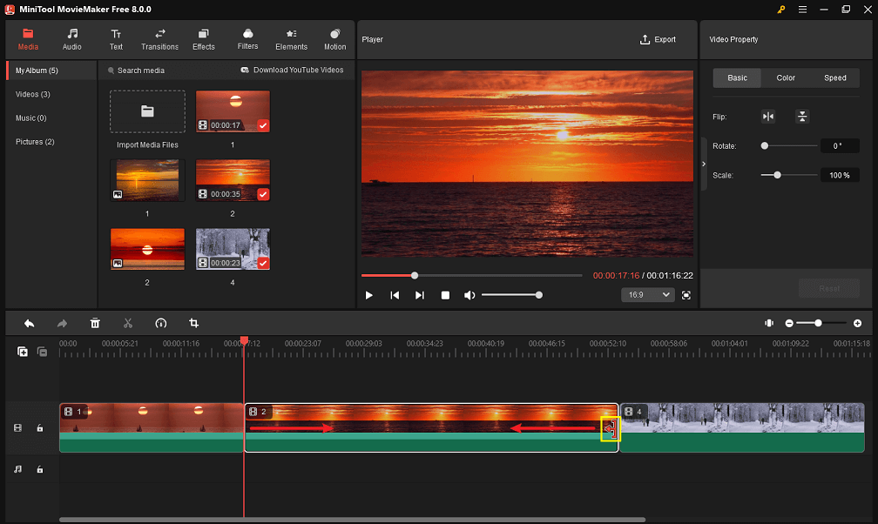The image size is (878, 524).
Task: Click the Export button
Action: coord(658,40)
